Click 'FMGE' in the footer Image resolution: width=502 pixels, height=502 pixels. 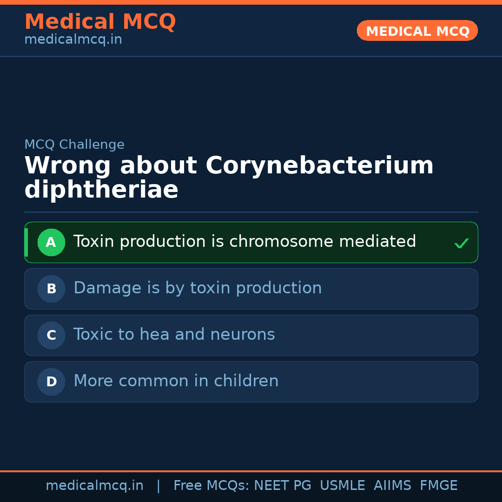click(x=438, y=486)
